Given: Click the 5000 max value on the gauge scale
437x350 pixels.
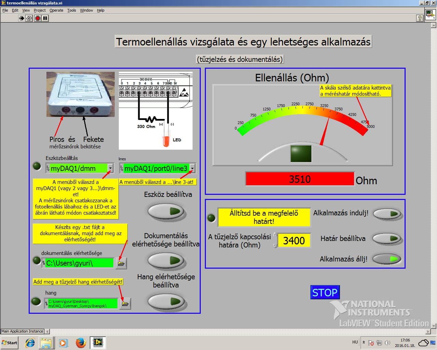Looking at the screenshot, I should pos(370,126).
